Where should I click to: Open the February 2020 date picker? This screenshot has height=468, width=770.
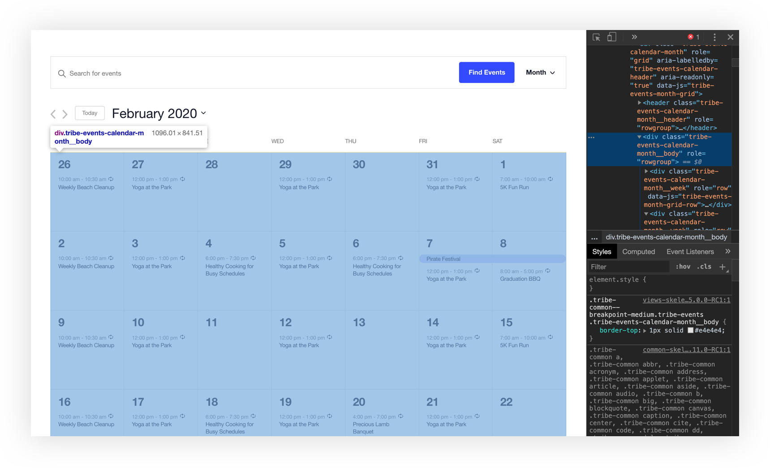(x=159, y=113)
